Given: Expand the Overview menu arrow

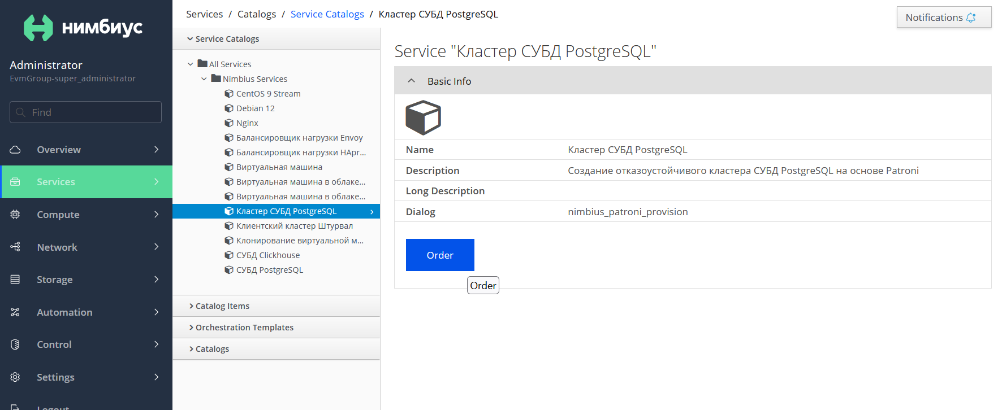Looking at the screenshot, I should pos(157,149).
